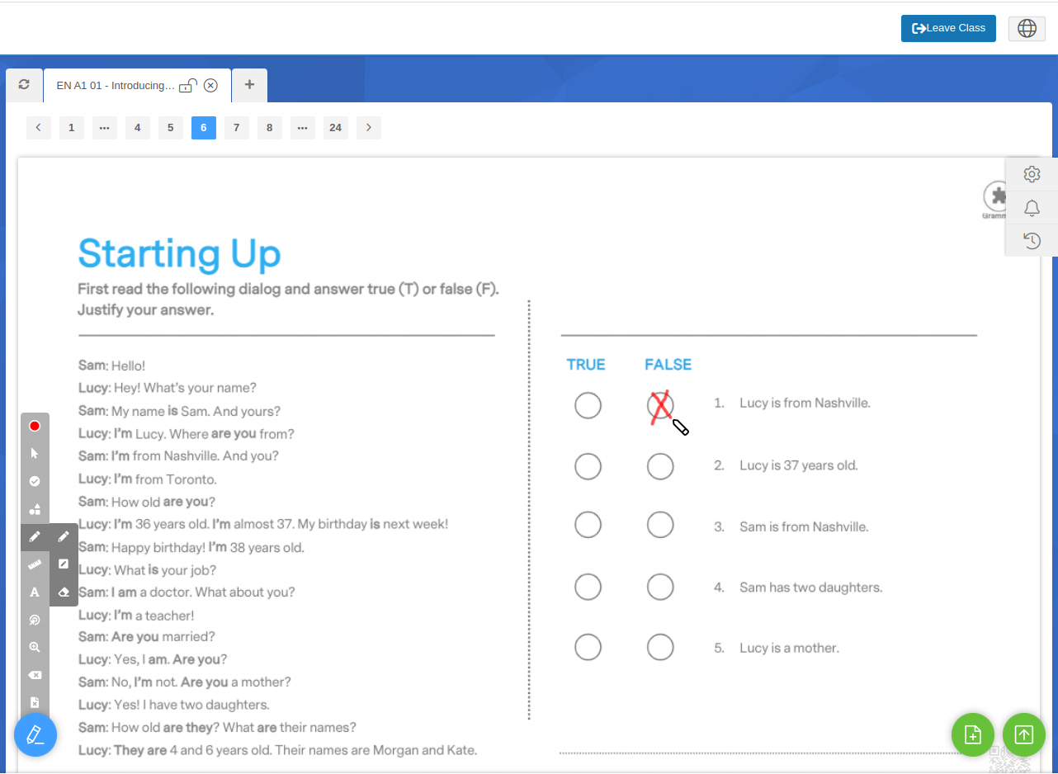The image size is (1058, 774).
Task: Open the shapes tool
Action: pos(35,509)
